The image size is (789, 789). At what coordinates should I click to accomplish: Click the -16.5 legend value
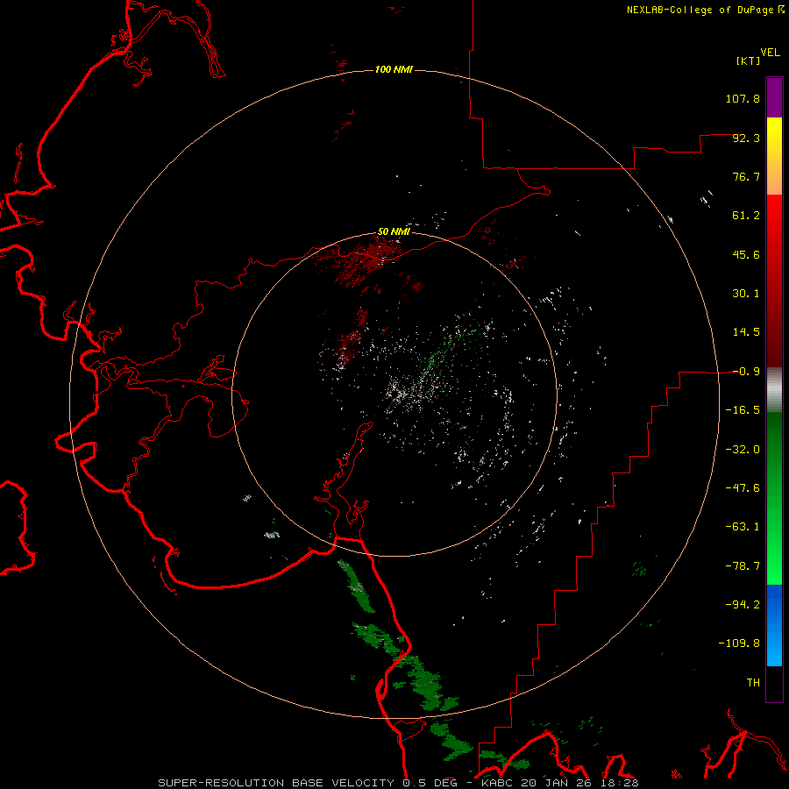(743, 410)
